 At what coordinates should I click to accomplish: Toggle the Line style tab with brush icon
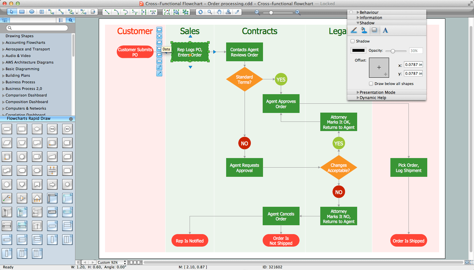click(354, 30)
